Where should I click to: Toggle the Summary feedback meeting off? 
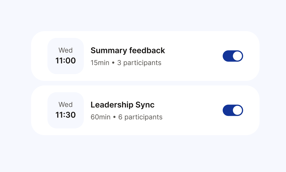pos(233,56)
